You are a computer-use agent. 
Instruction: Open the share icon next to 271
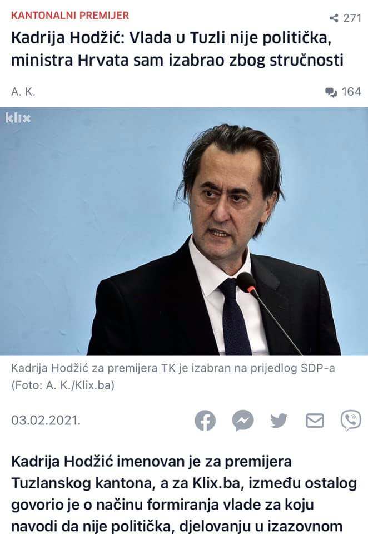tap(334, 18)
